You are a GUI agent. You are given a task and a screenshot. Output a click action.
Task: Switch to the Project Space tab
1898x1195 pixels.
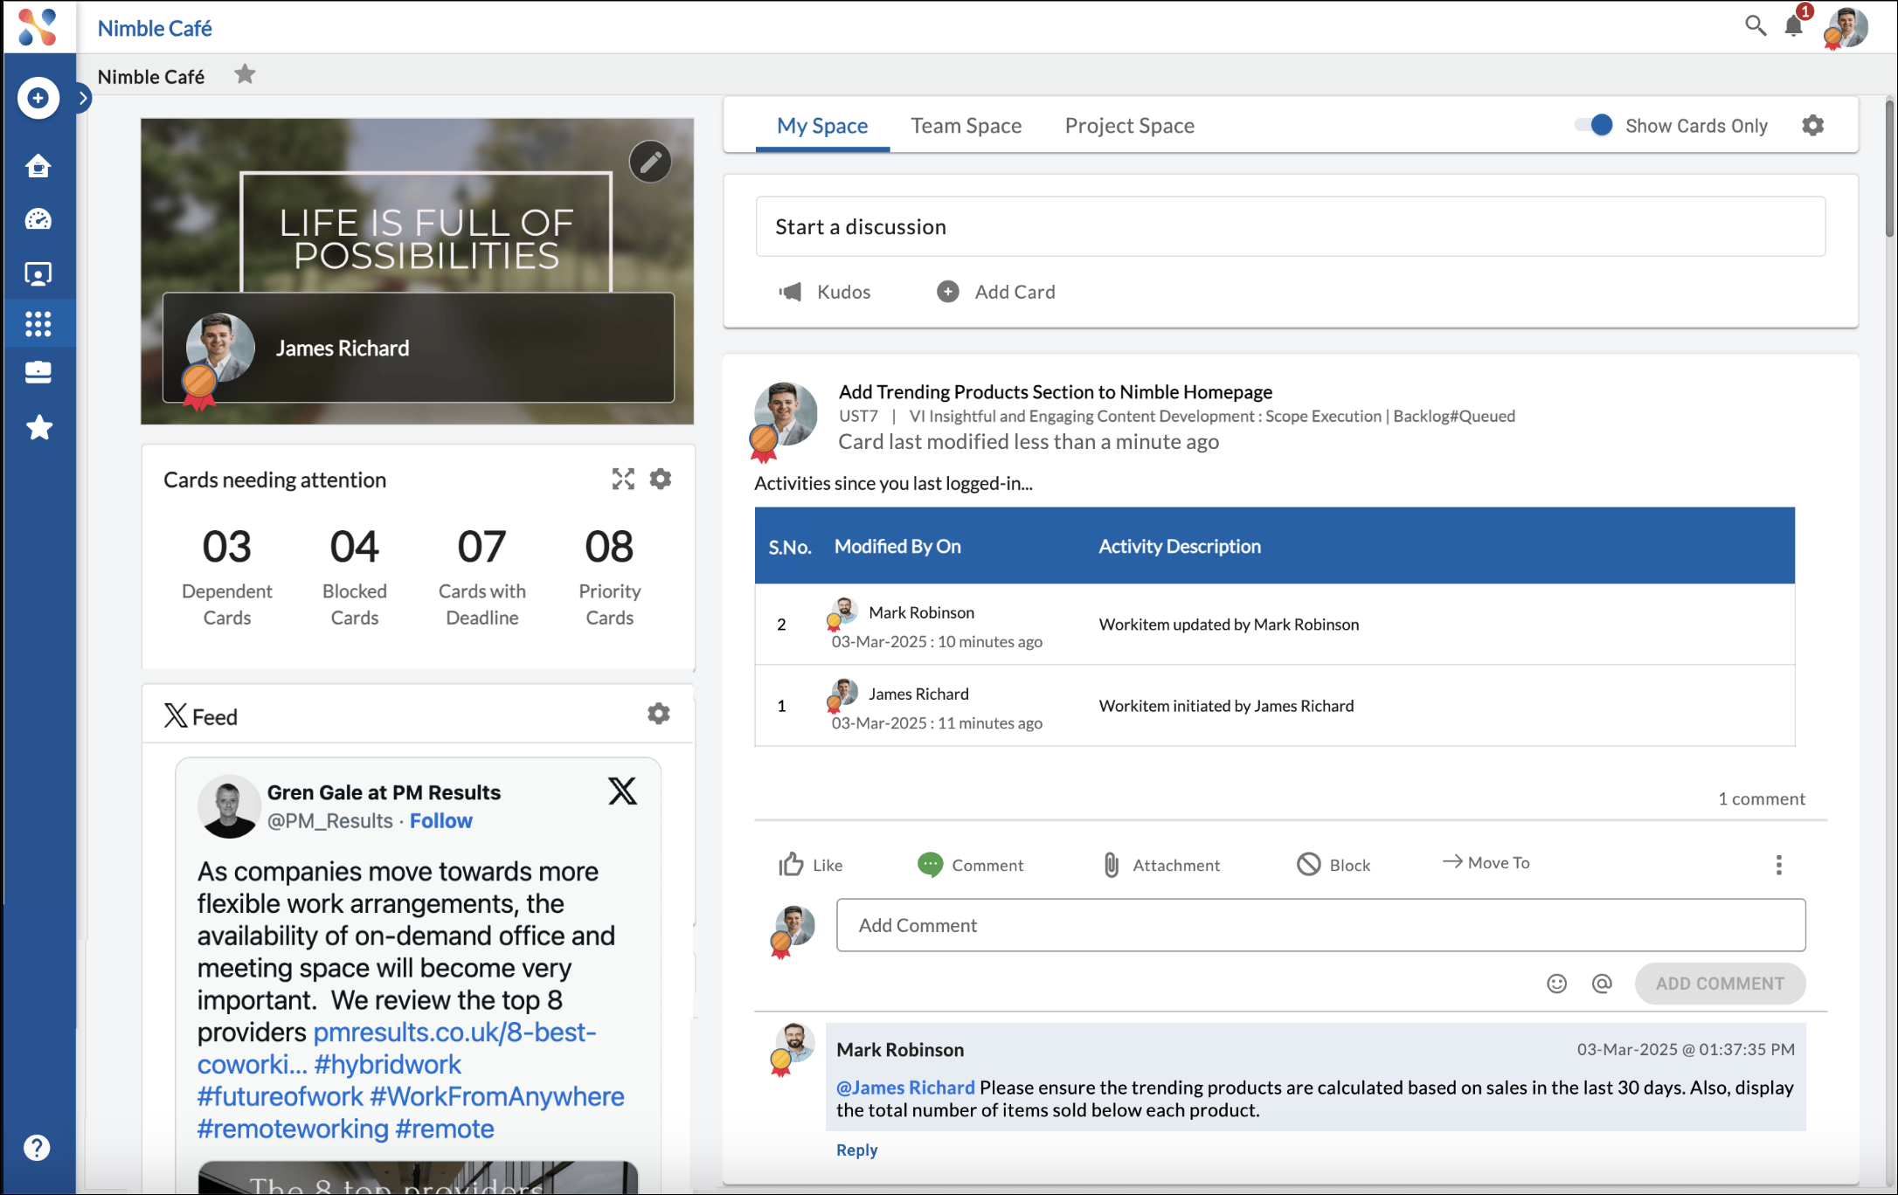[1129, 126]
